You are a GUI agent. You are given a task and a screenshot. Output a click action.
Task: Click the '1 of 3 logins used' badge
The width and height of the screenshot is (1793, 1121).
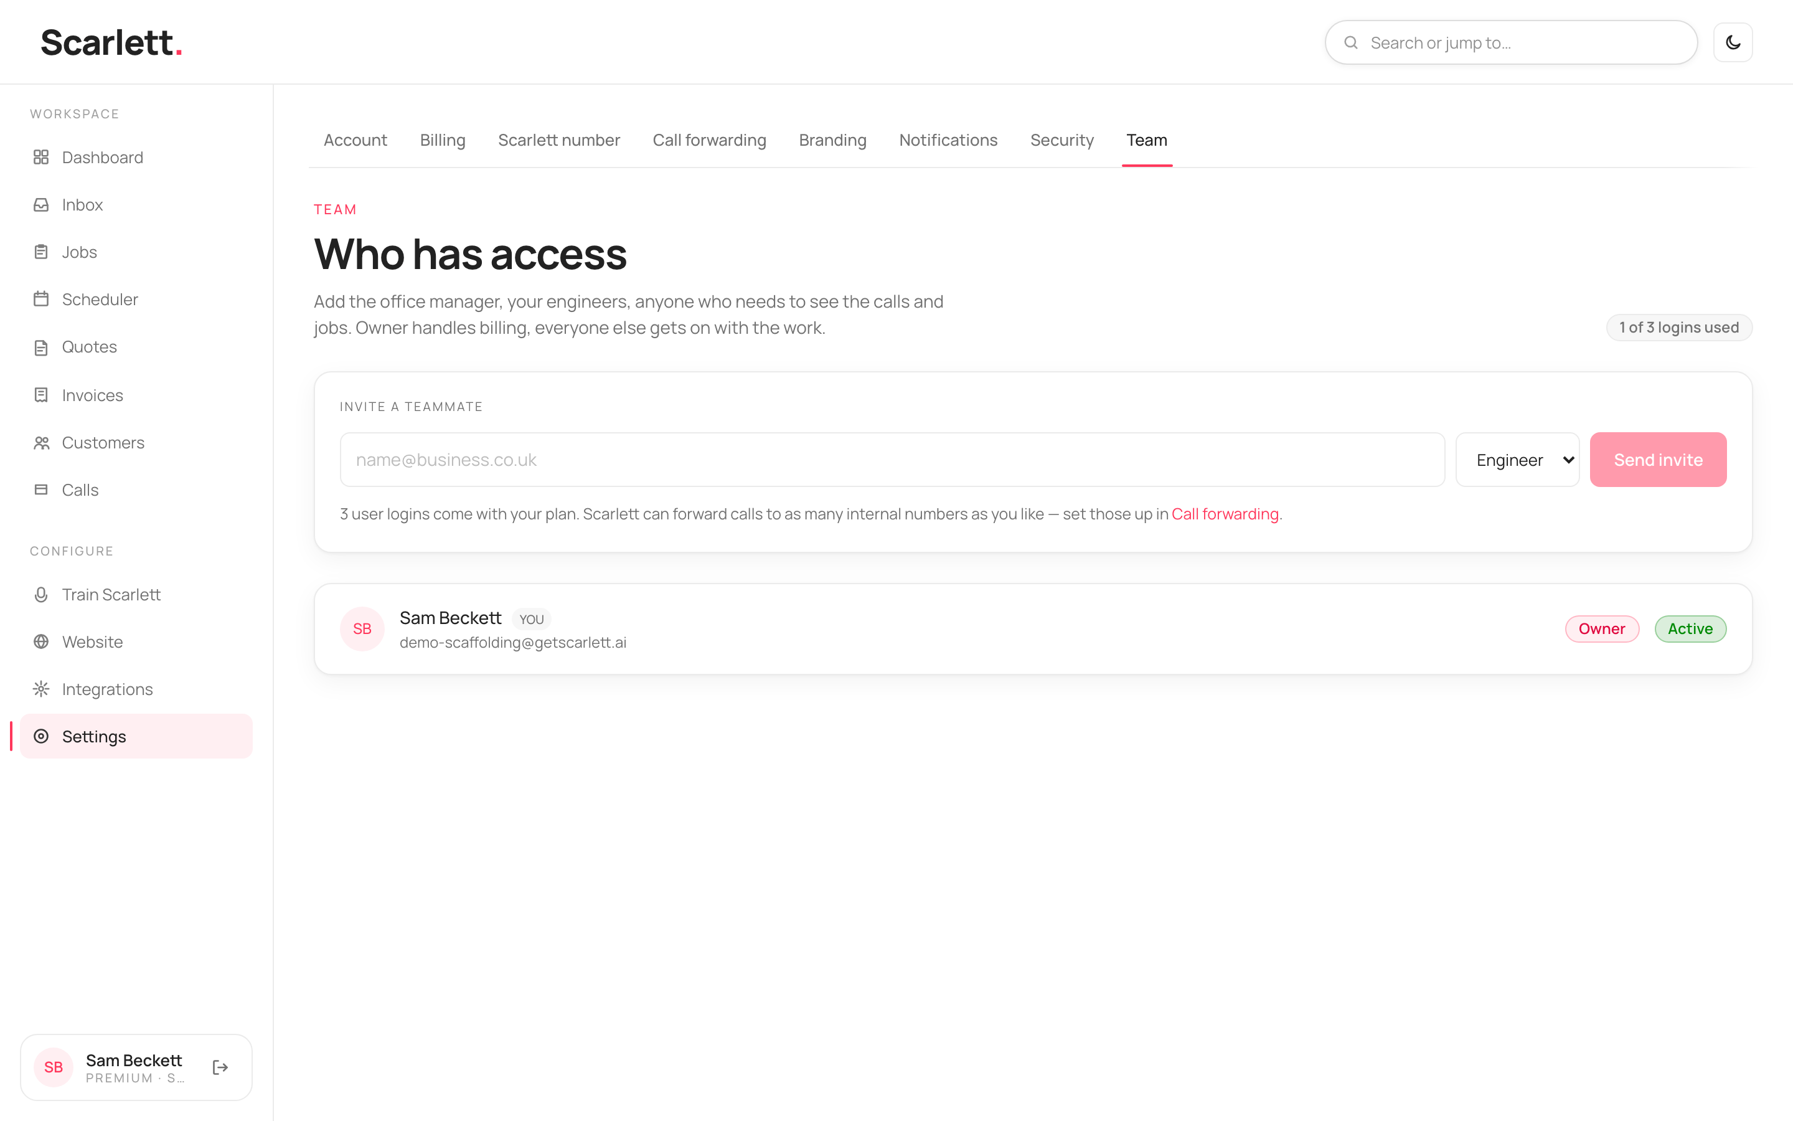coord(1678,328)
